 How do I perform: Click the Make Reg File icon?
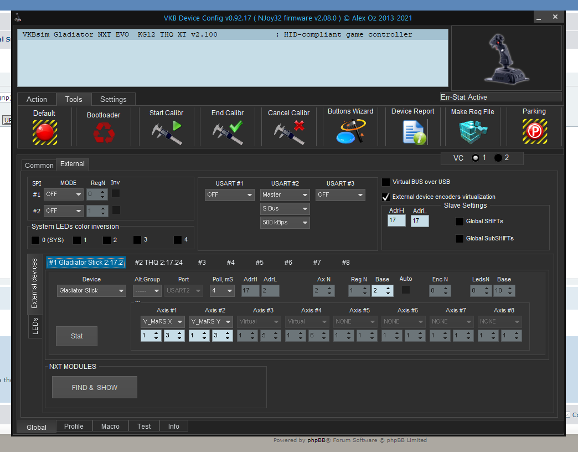(472, 132)
